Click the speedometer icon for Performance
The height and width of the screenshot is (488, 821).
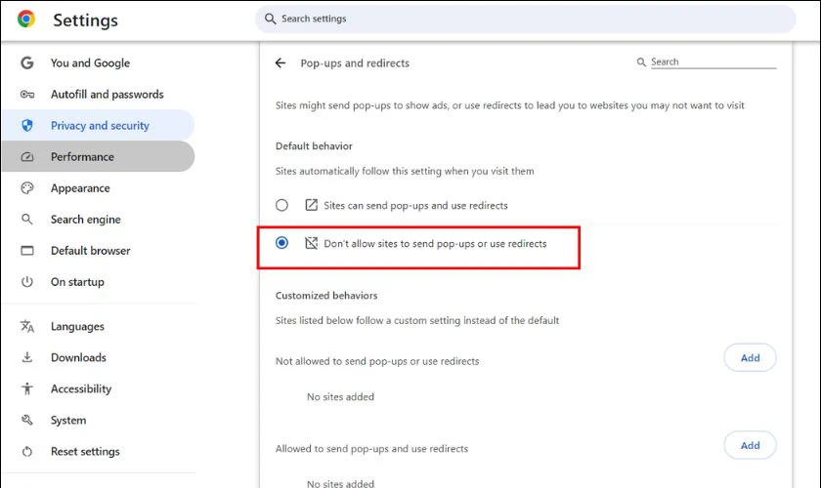[27, 157]
